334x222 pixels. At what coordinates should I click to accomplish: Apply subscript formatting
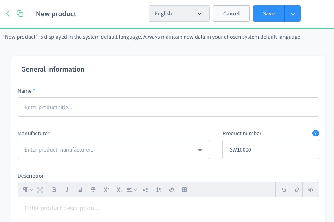click(119, 189)
